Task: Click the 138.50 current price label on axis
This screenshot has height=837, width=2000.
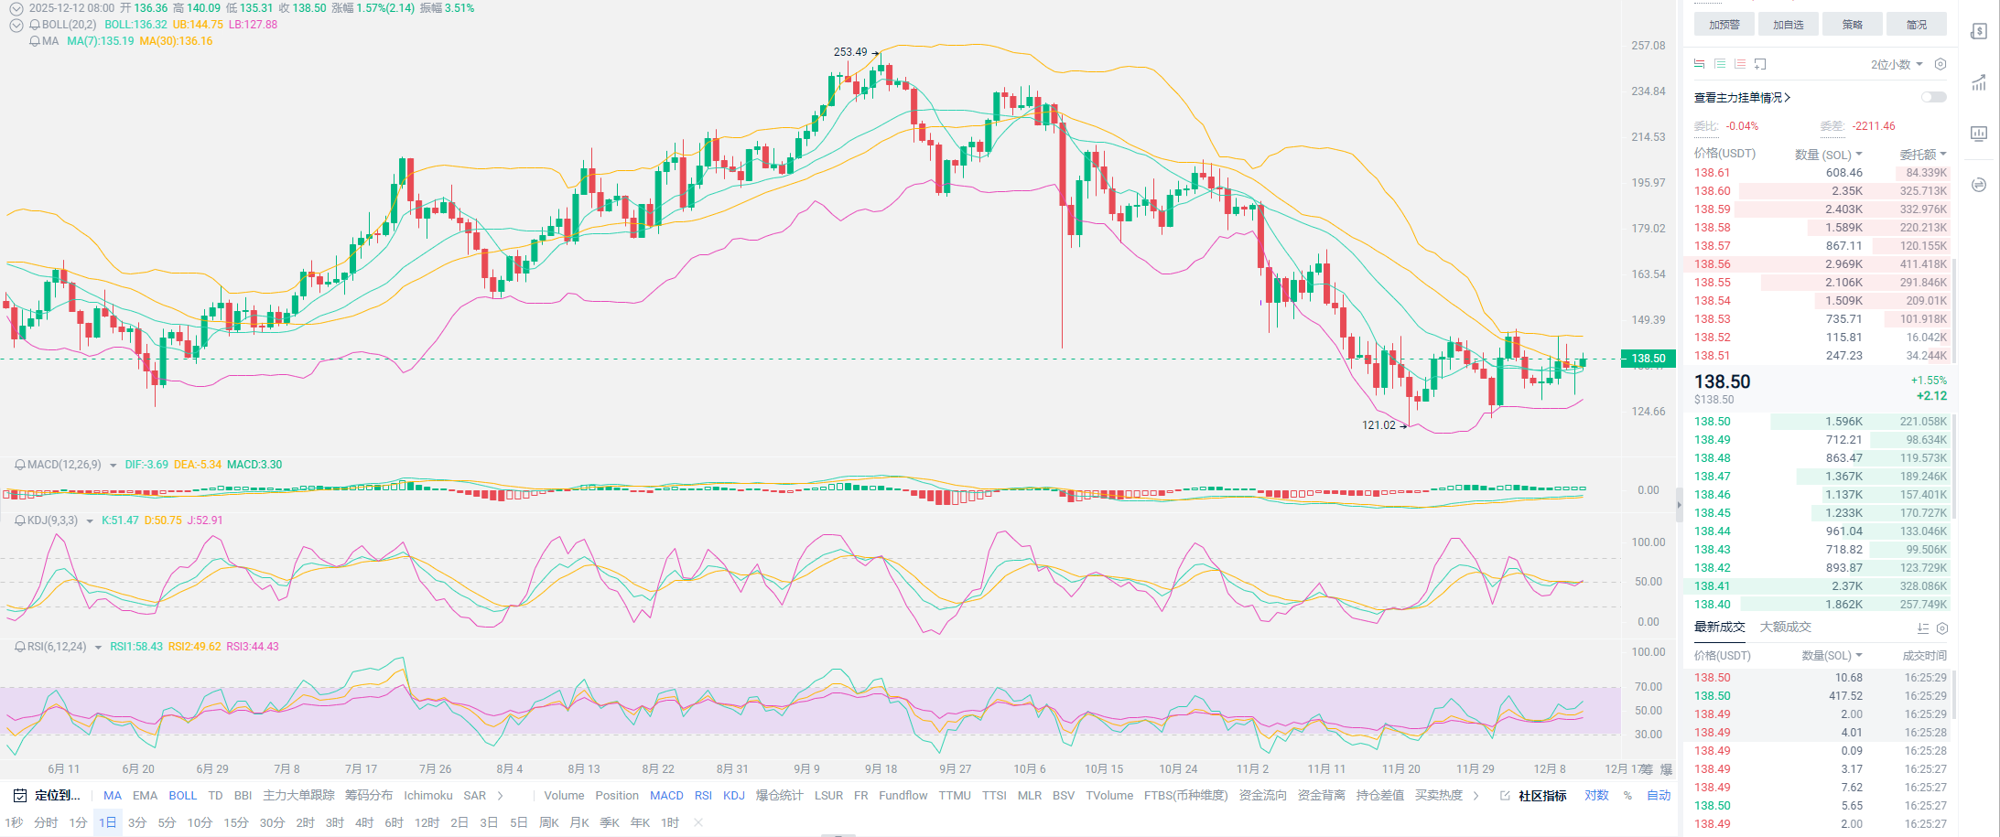Action: click(x=1648, y=359)
